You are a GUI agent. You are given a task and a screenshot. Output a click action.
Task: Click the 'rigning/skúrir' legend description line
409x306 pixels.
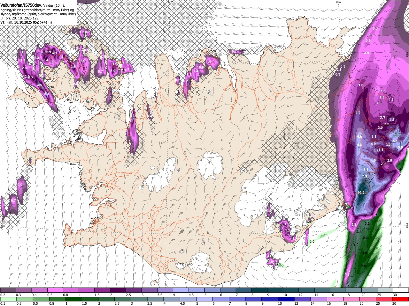pos(37,10)
